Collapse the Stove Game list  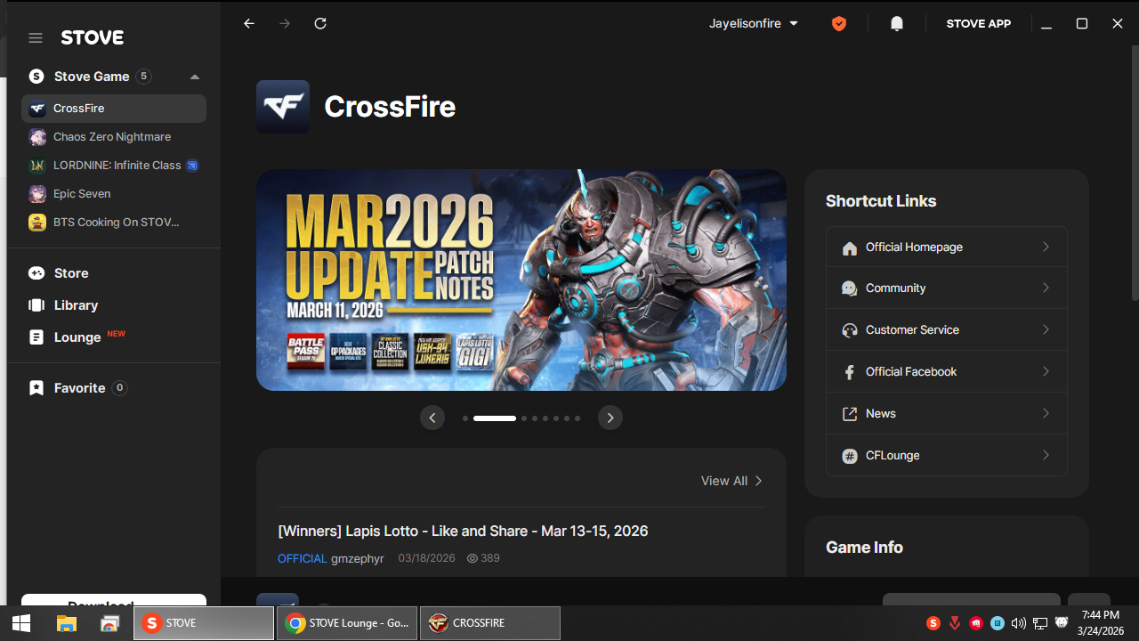[195, 77]
